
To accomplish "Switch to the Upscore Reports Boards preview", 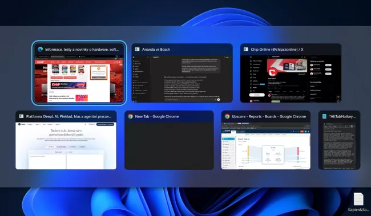I will (266, 145).
